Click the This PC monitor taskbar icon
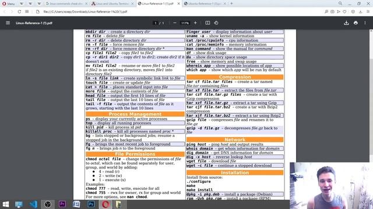 19,204
